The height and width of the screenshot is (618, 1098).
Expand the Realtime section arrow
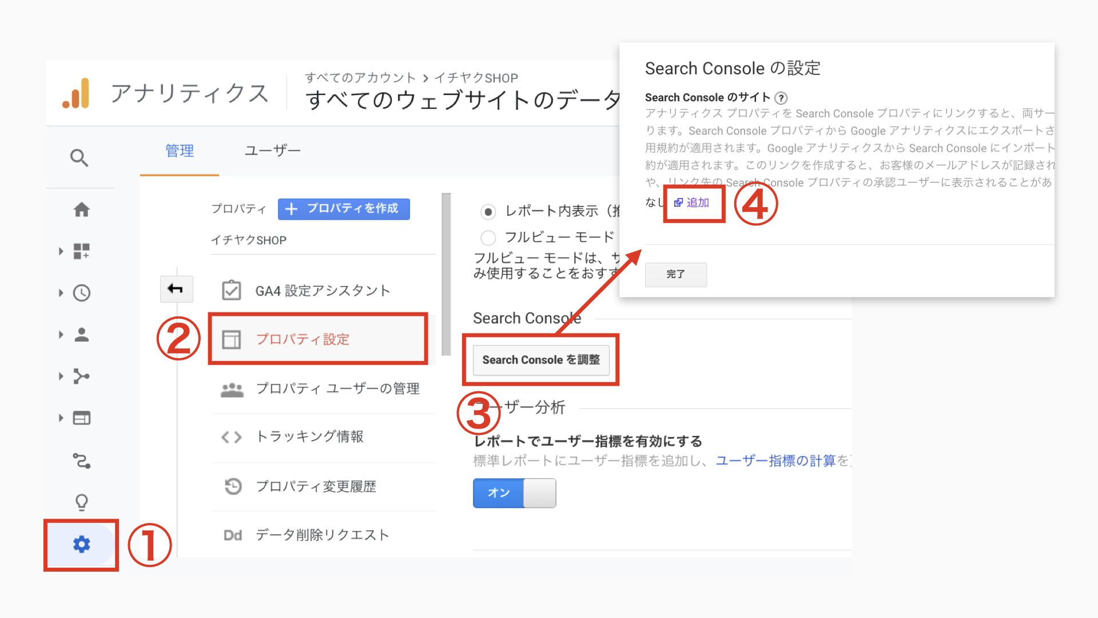click(61, 293)
